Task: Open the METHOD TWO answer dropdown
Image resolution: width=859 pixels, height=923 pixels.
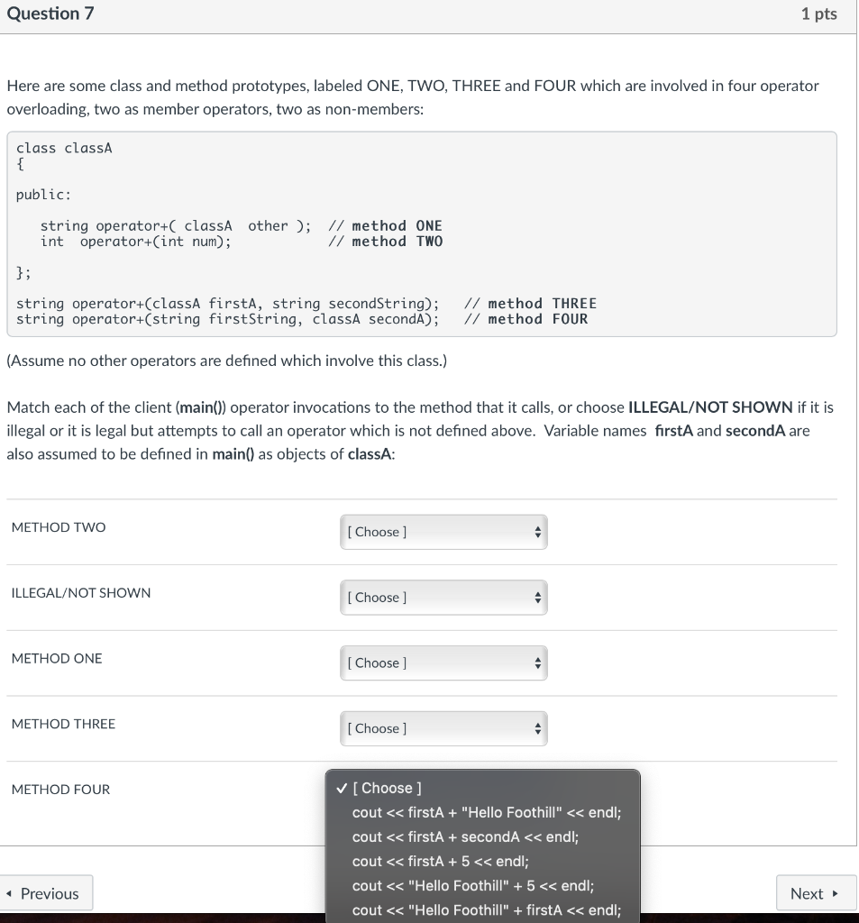Action: click(x=443, y=532)
